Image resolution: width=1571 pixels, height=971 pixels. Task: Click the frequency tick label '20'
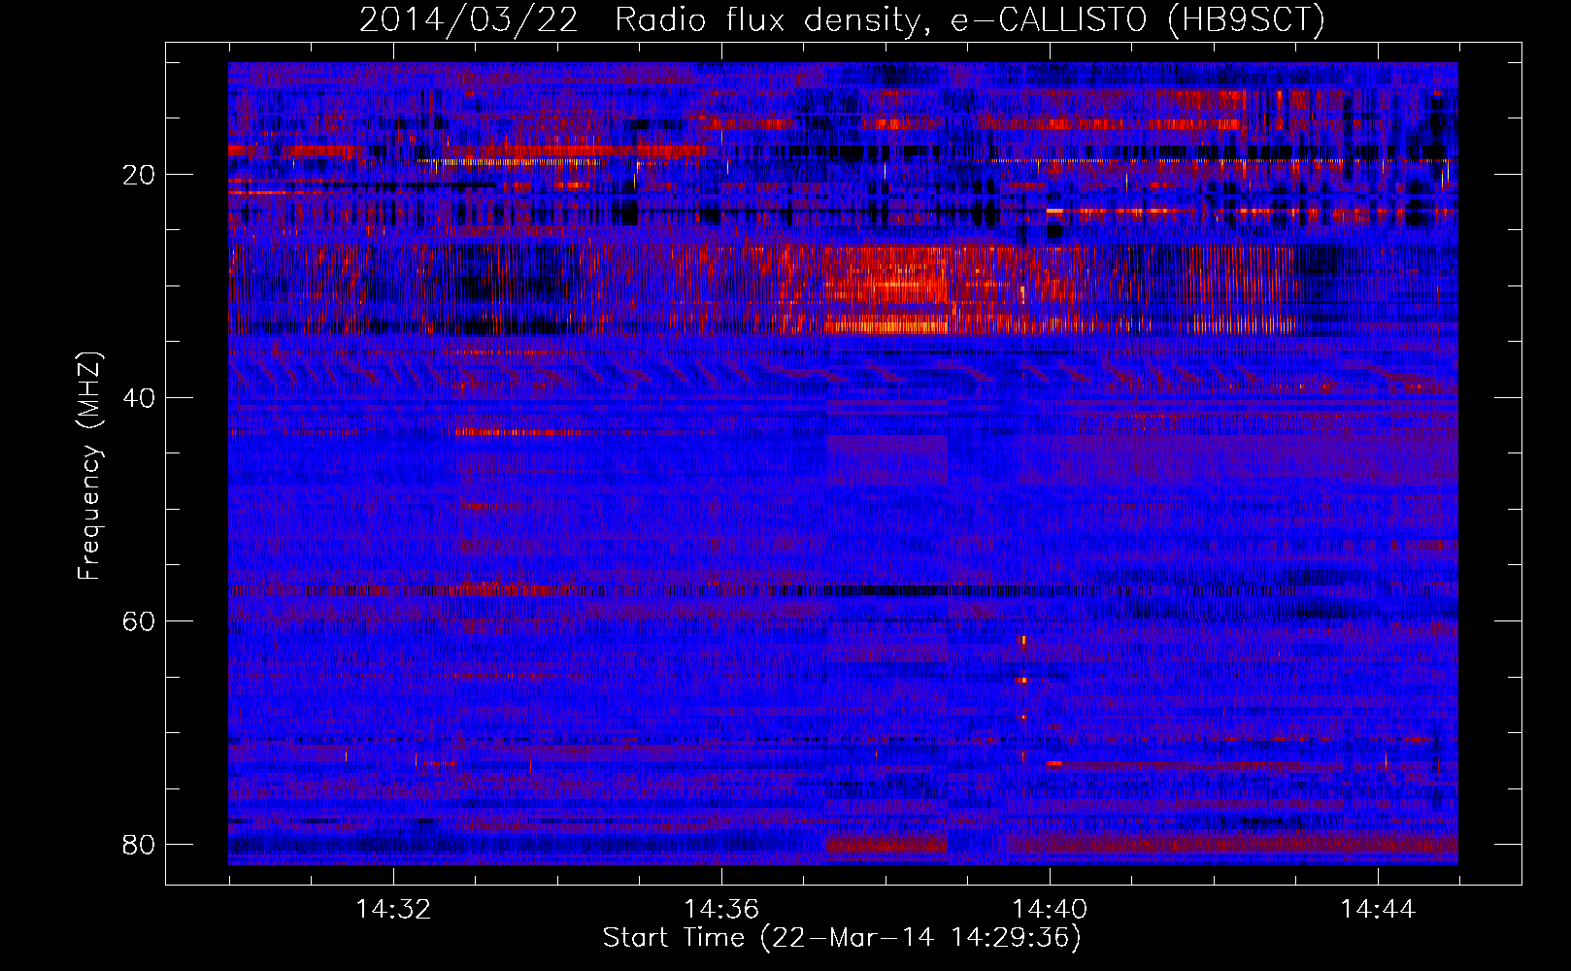(x=138, y=175)
